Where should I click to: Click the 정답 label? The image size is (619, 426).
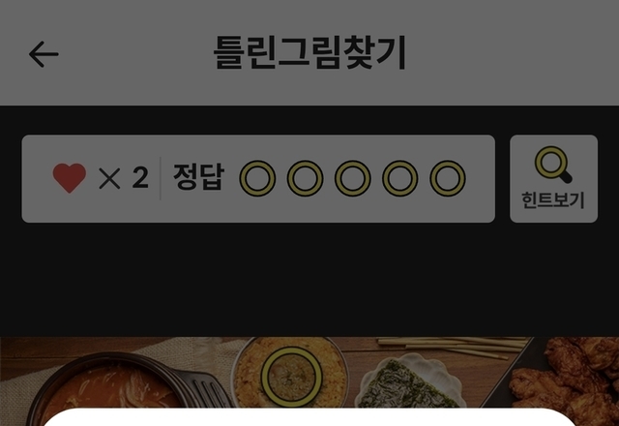tap(199, 176)
